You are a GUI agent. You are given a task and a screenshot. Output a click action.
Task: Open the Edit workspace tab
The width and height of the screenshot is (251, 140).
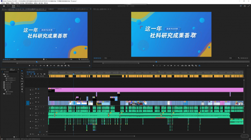14,6
